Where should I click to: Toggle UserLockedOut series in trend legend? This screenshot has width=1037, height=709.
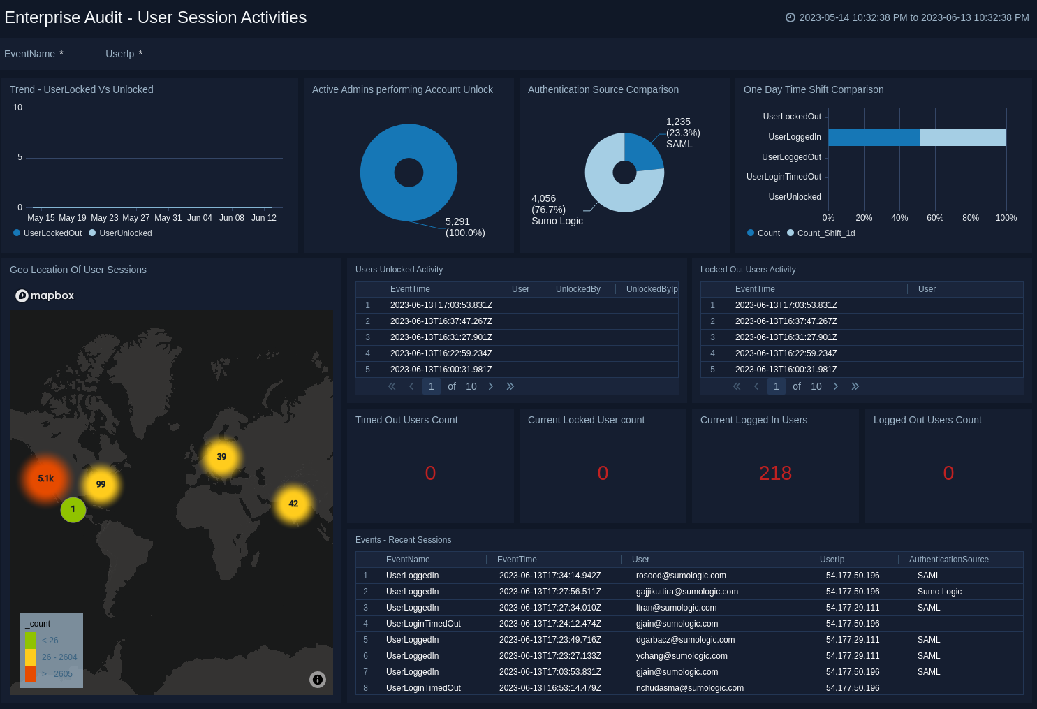(x=47, y=233)
